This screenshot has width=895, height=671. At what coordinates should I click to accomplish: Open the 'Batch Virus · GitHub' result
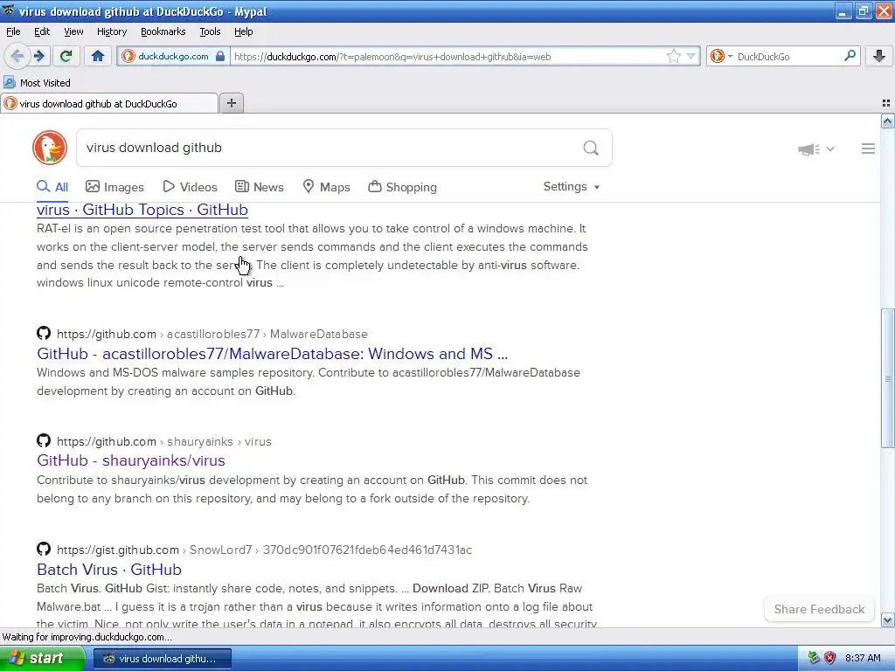[x=109, y=570]
